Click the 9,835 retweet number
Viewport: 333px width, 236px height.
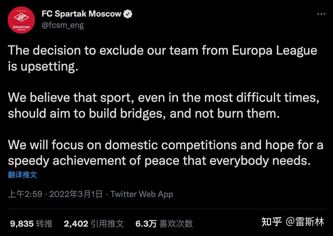(x=22, y=224)
